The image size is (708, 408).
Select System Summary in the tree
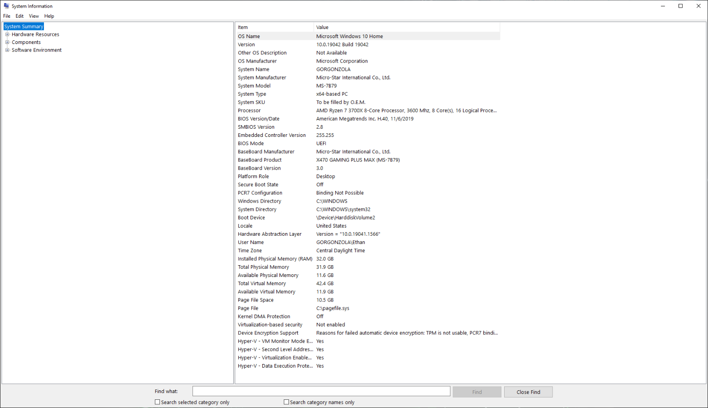[x=24, y=26]
